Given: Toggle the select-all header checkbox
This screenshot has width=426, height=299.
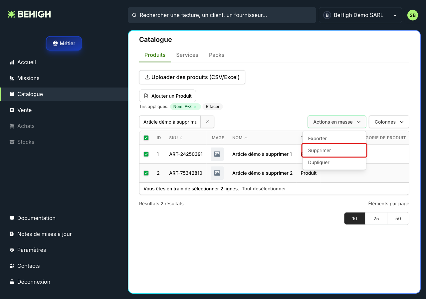Looking at the screenshot, I should tap(146, 138).
